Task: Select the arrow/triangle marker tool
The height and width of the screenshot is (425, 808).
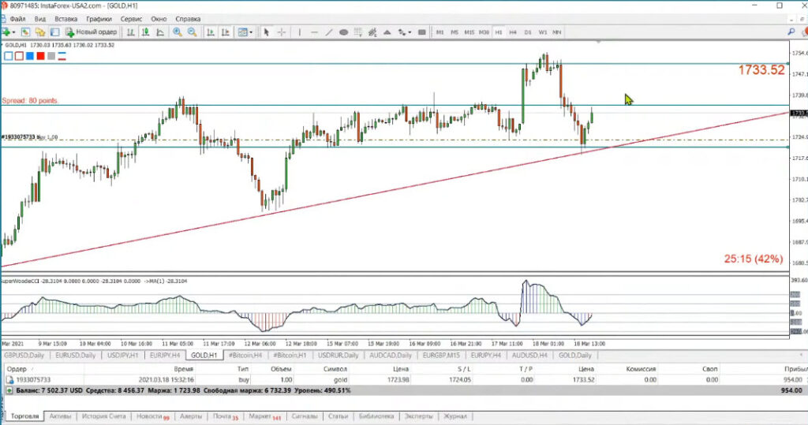Action: point(387,32)
